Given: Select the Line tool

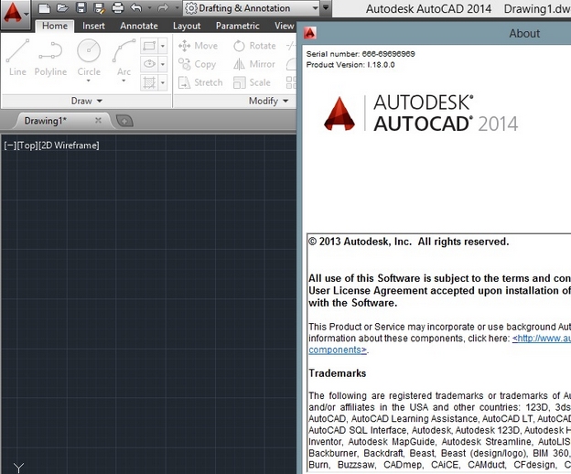Looking at the screenshot, I should pos(17,57).
